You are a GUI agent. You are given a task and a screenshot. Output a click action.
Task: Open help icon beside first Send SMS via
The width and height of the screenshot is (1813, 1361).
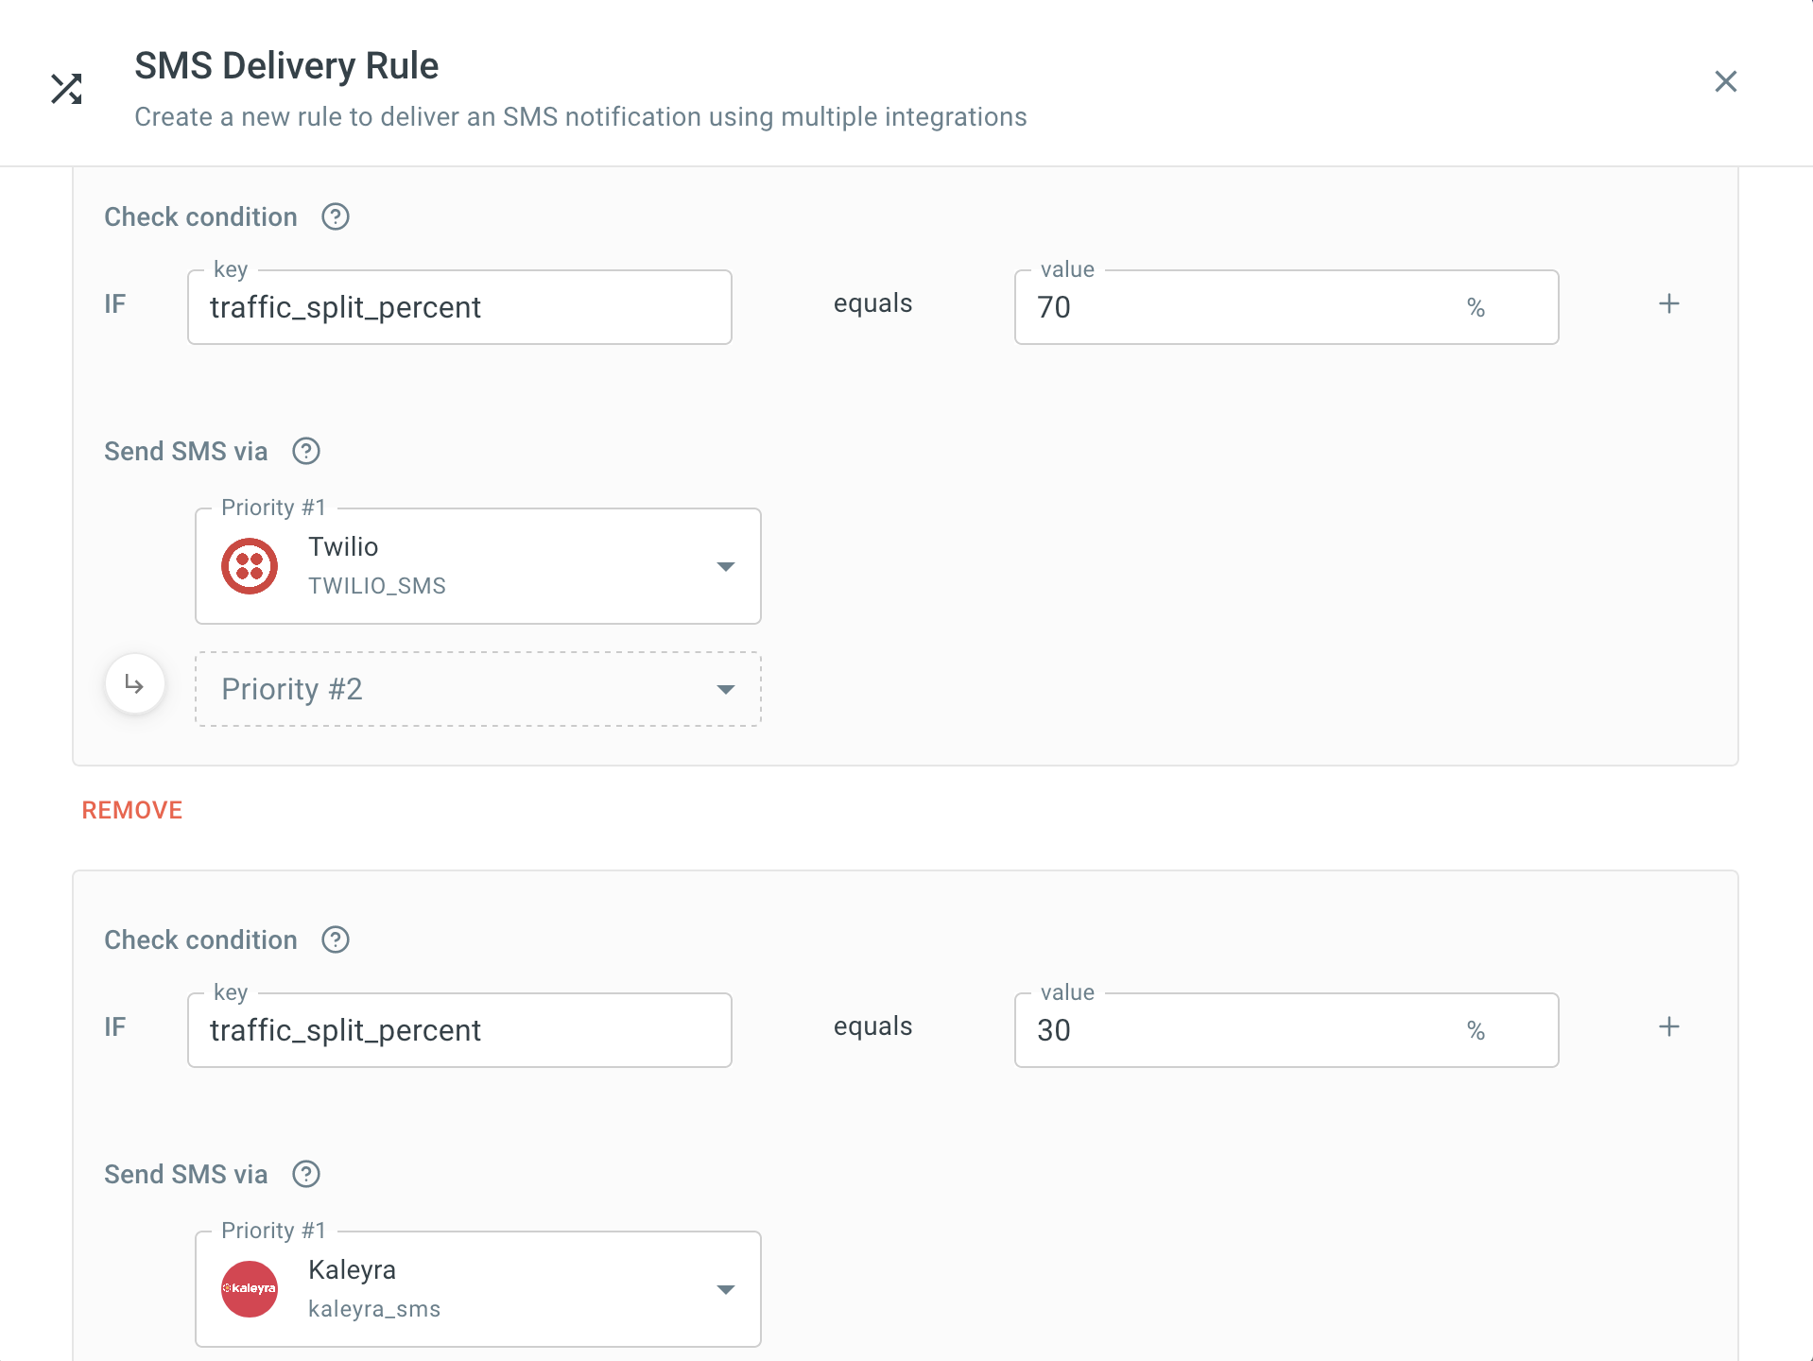pos(306,452)
